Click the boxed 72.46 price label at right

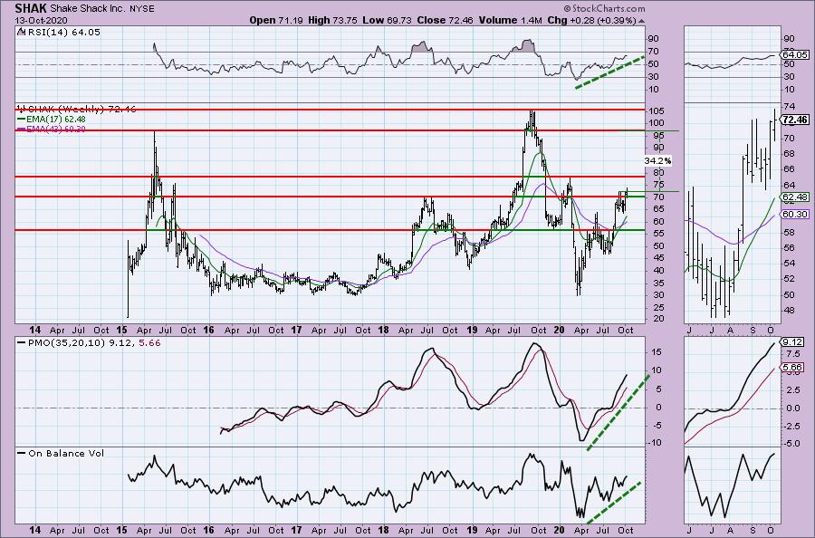tap(795, 120)
